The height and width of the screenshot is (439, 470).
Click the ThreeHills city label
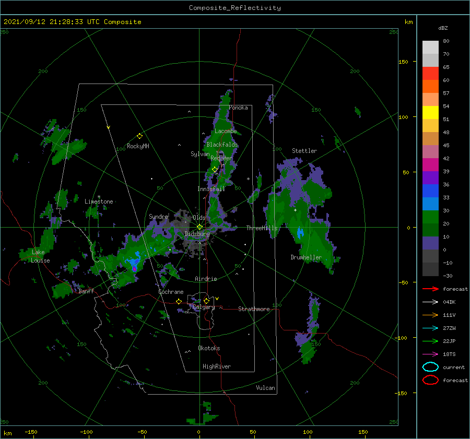click(262, 228)
